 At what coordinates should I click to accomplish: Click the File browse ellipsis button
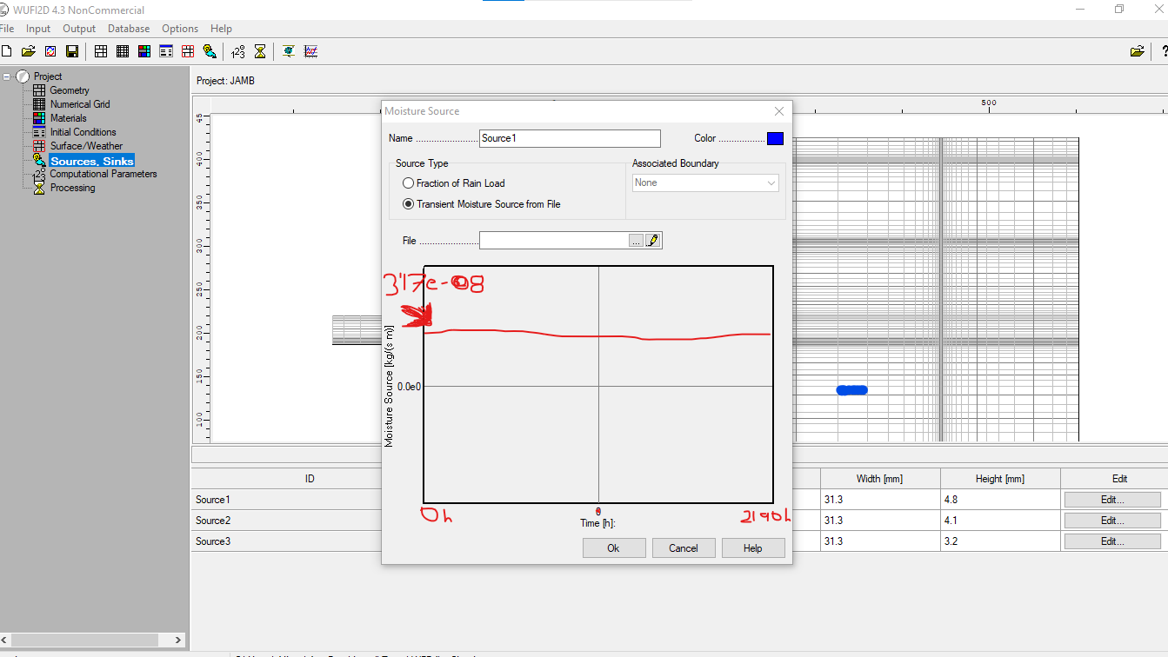637,241
